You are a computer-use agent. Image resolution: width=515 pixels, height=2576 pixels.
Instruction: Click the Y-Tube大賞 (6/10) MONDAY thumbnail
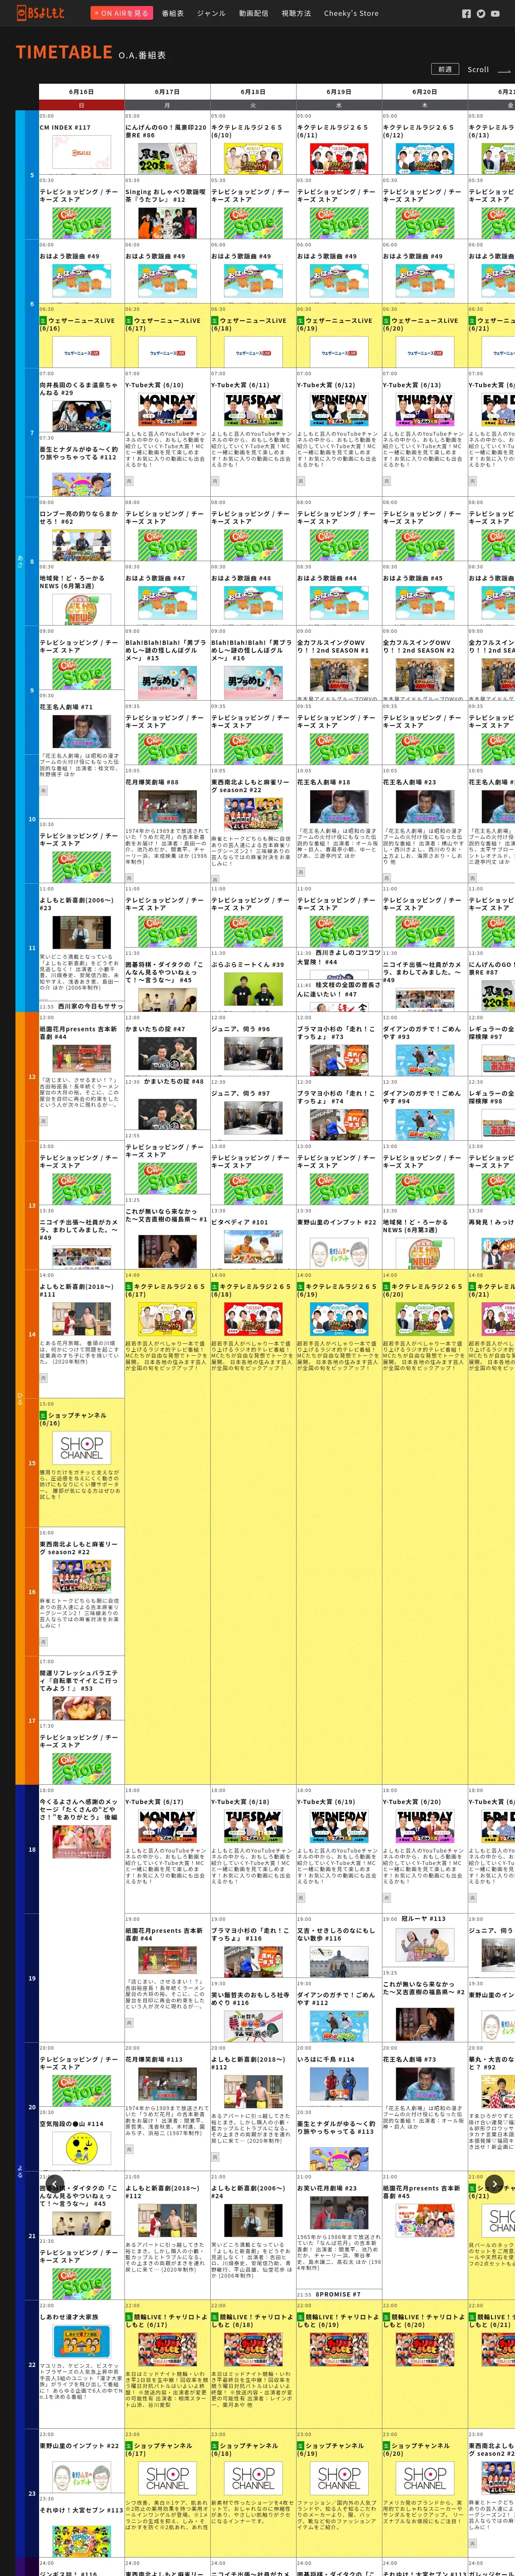pyautogui.click(x=167, y=410)
